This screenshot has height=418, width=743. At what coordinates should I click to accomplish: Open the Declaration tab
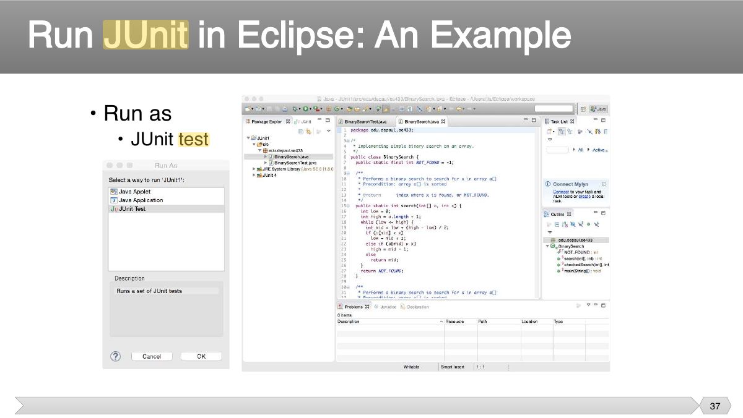point(415,307)
